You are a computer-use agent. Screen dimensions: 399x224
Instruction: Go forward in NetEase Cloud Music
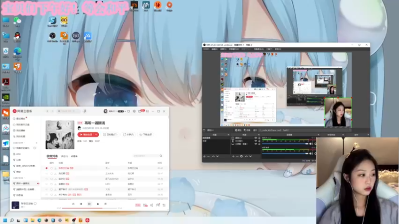point(52,111)
